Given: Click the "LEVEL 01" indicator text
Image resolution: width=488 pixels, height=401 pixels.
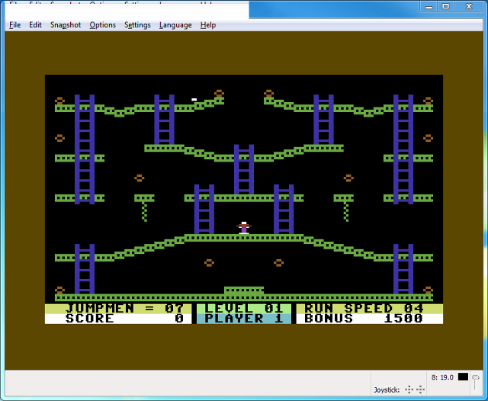Looking at the screenshot, I should pos(244,308).
